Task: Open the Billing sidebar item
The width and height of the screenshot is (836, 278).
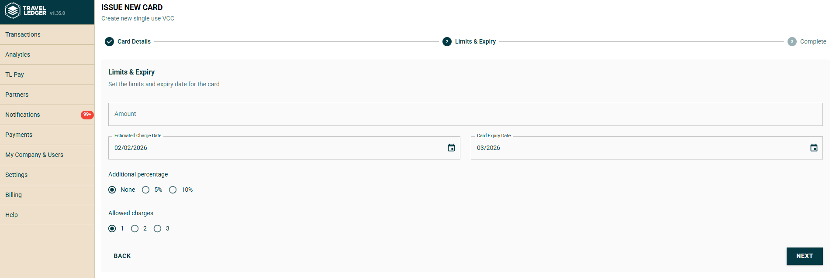Action: tap(14, 195)
